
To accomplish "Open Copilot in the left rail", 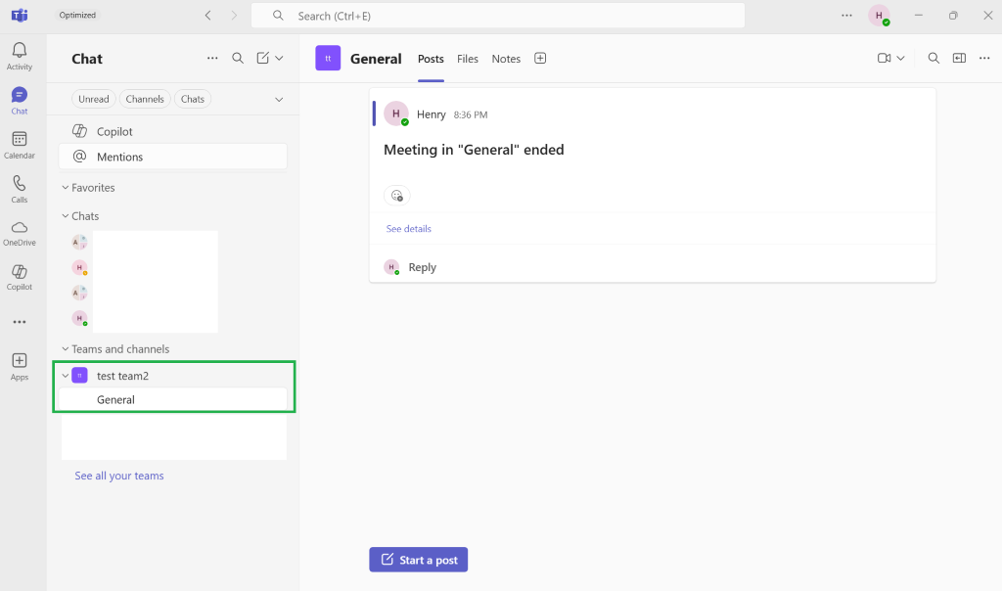I will pyautogui.click(x=20, y=277).
